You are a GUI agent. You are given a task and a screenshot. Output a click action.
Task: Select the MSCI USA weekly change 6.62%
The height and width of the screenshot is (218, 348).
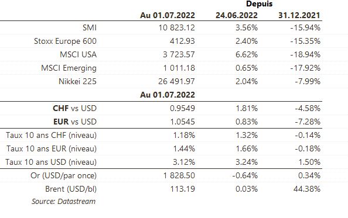click(247, 54)
